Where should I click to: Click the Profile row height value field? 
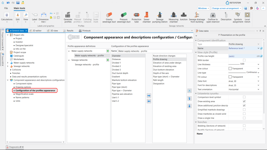[x=242, y=56]
